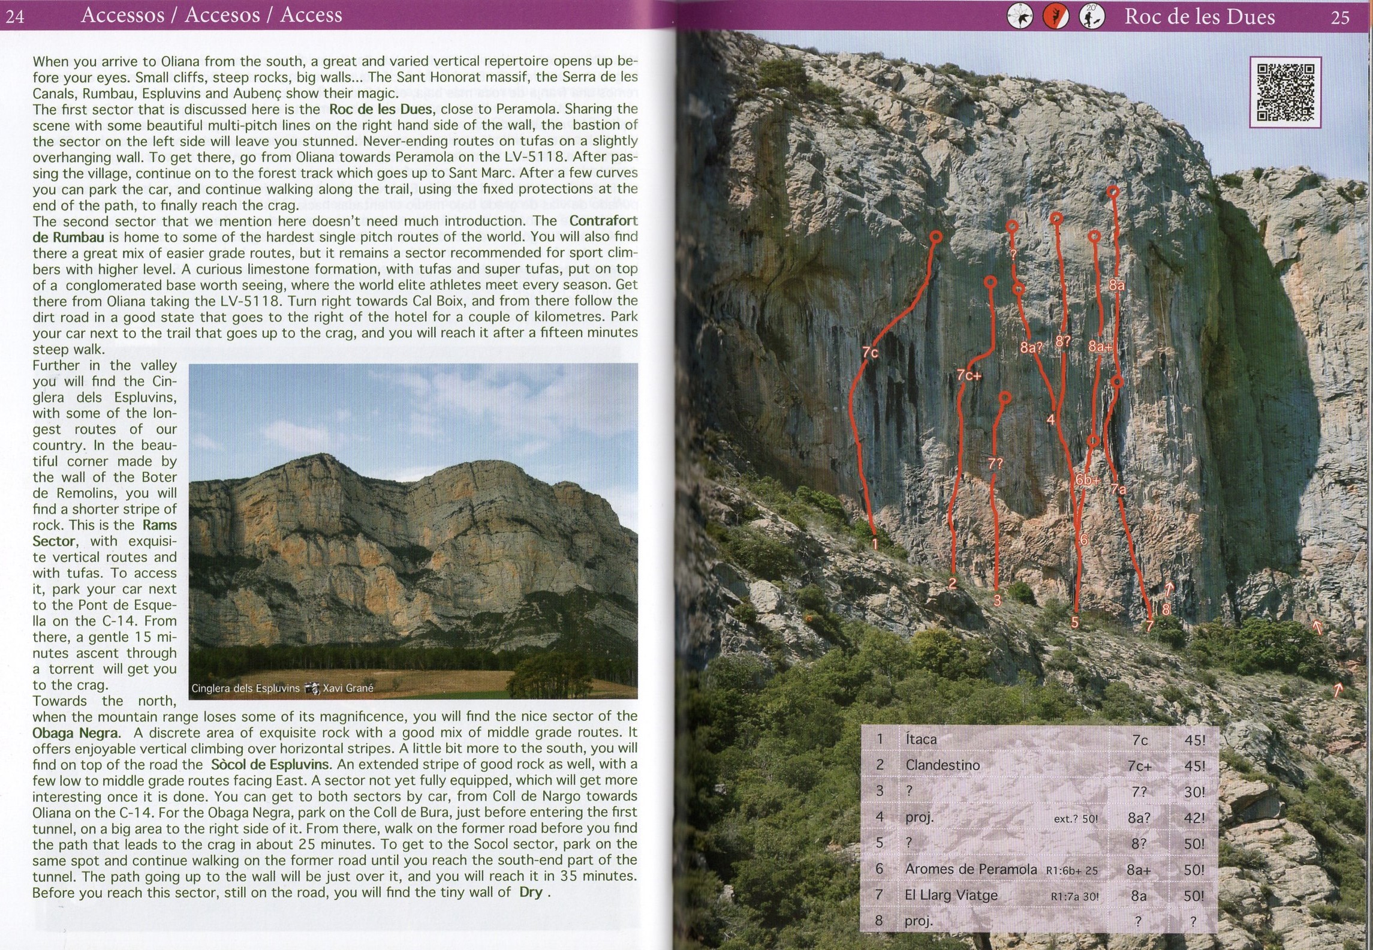Click 'El Llarg Viatge' in the route table
This screenshot has height=950, width=1373.
[951, 895]
